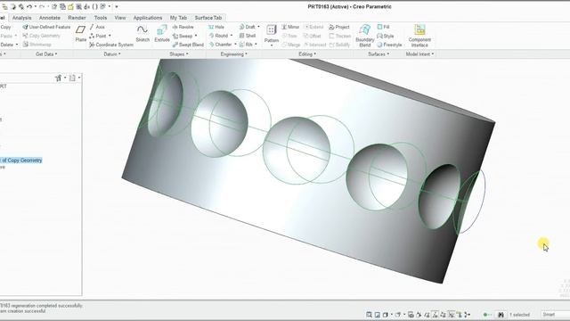Open the Smart selection filter dropdown

[x=555, y=315]
